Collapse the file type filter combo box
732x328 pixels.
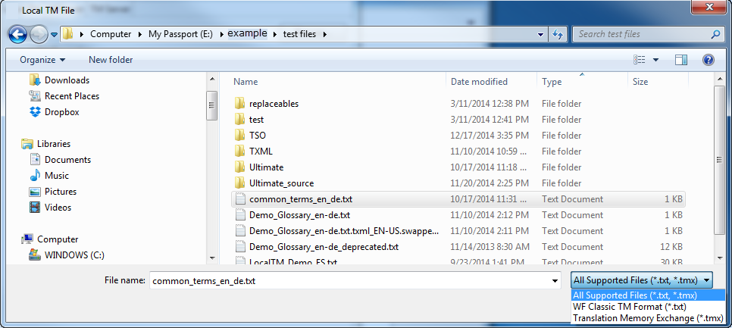(643, 280)
